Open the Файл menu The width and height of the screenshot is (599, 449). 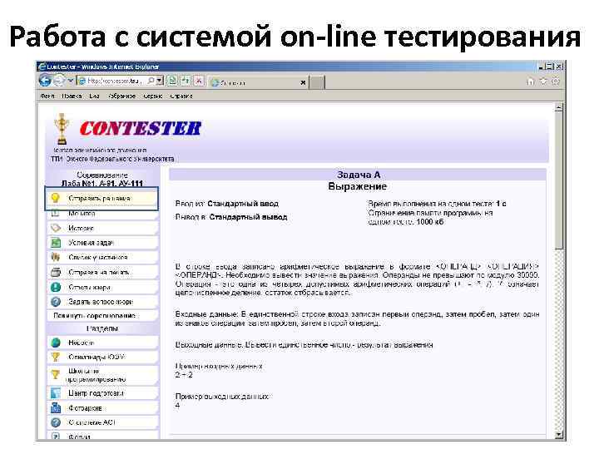47,96
